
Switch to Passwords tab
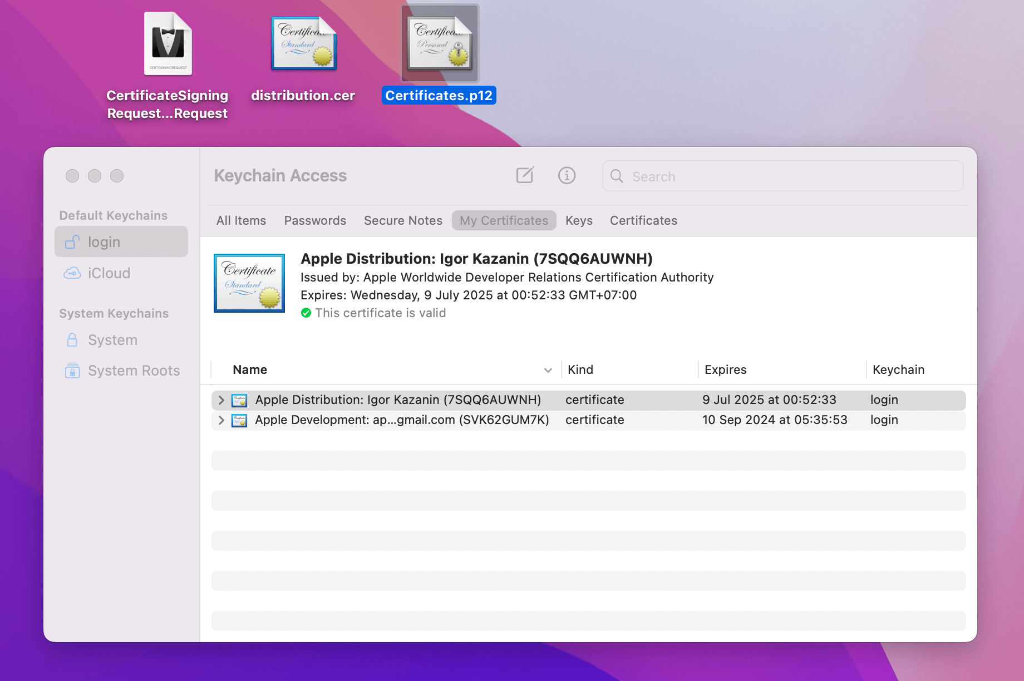coord(315,220)
